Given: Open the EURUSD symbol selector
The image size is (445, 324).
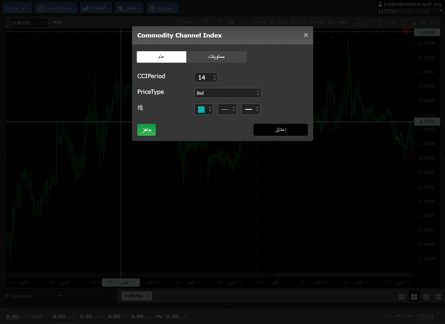Looking at the screenshot, I should click(29, 23).
